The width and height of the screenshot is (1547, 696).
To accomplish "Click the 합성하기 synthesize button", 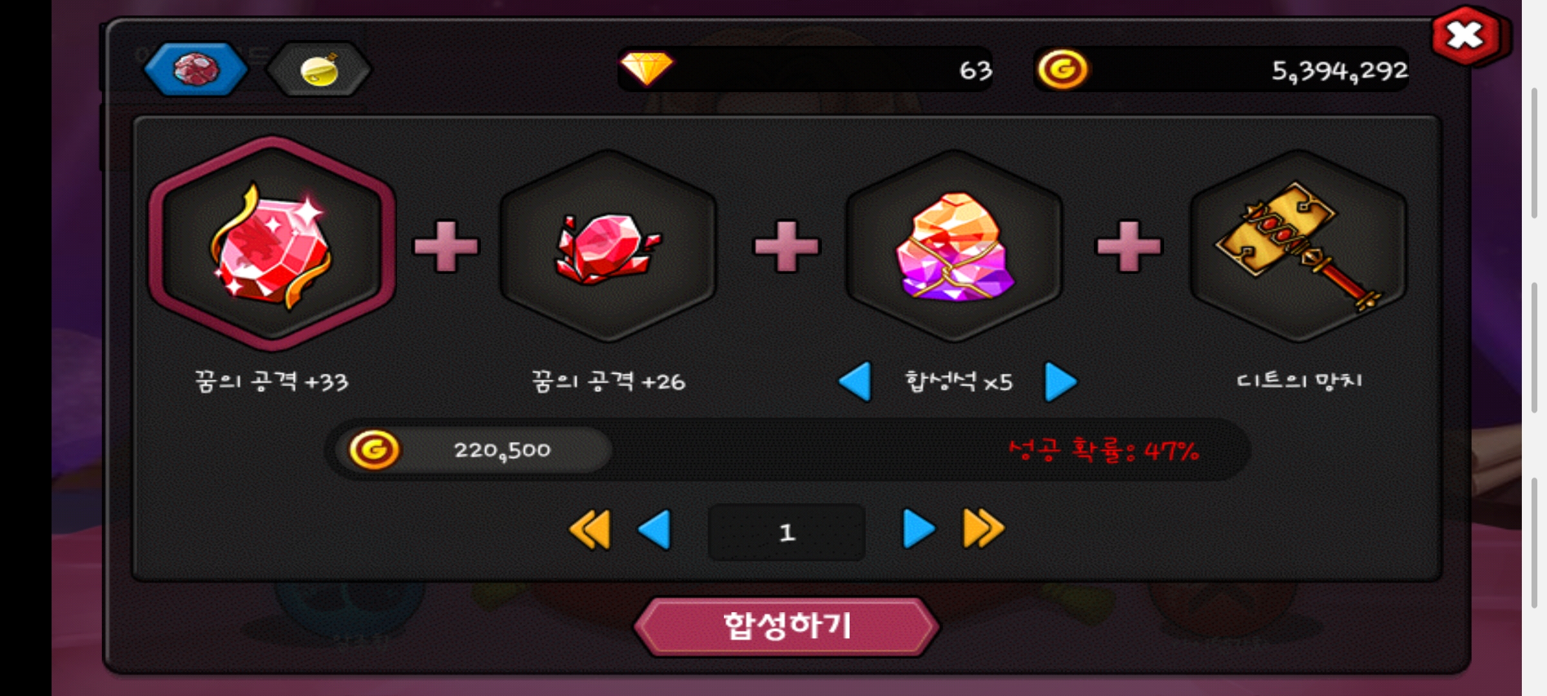I will pos(786,626).
